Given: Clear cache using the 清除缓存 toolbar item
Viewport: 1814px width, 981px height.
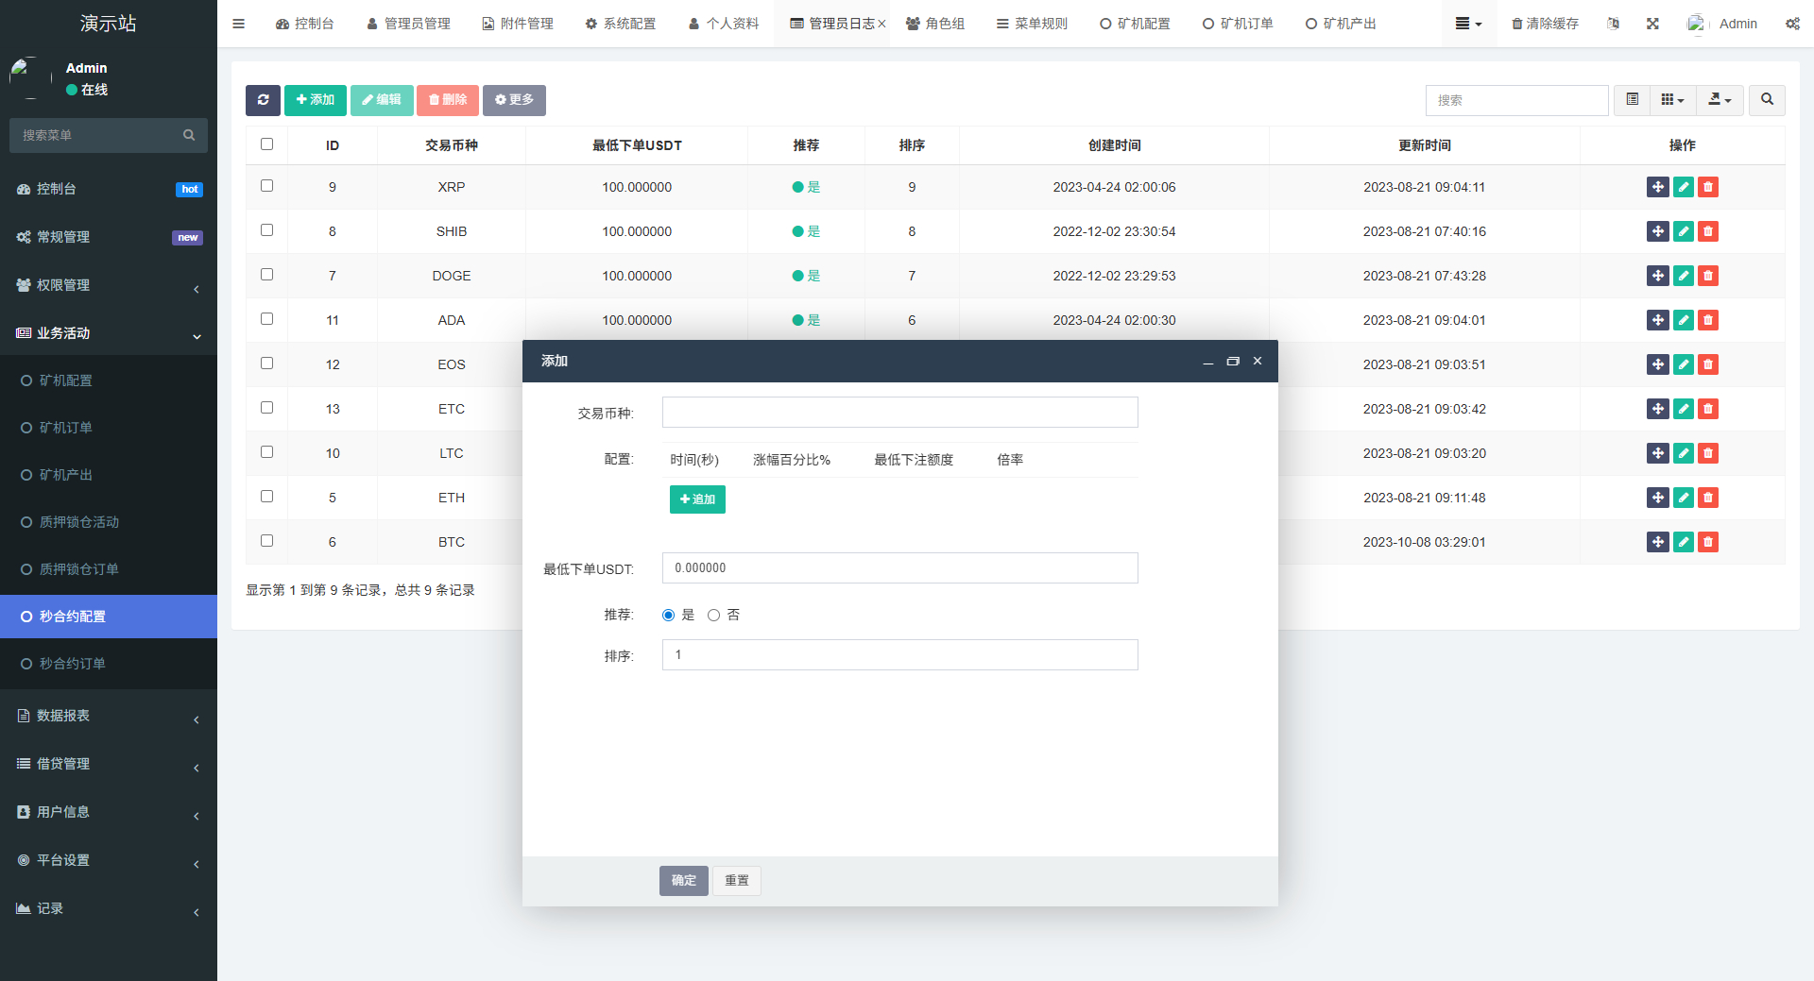Looking at the screenshot, I should click(1544, 24).
